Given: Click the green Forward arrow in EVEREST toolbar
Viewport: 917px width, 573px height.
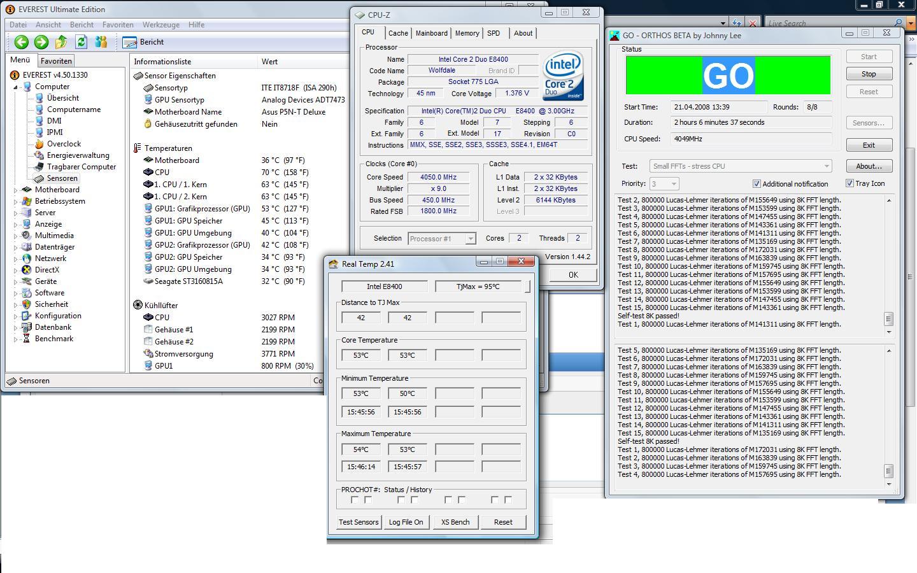Looking at the screenshot, I should click(x=41, y=42).
